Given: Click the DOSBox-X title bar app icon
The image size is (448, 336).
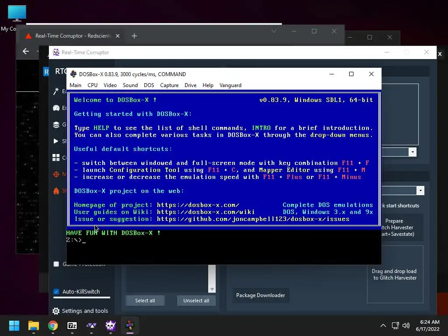Looking at the screenshot, I should click(73, 74).
